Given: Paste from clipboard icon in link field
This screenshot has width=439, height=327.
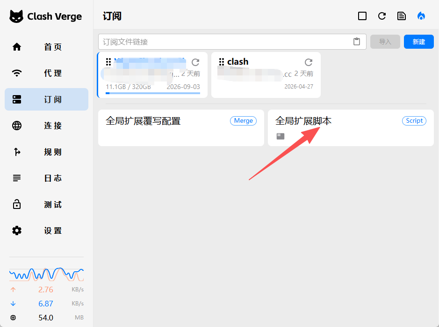Looking at the screenshot, I should pyautogui.click(x=357, y=42).
